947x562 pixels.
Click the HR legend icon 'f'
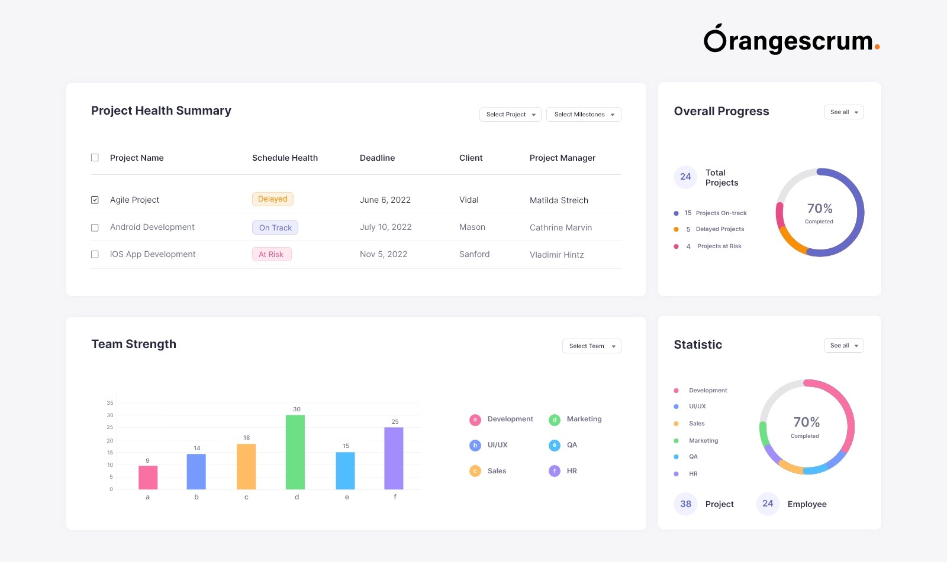554,471
